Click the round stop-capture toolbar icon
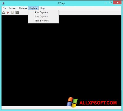The height and width of the screenshot is (111, 123). (12, 13)
